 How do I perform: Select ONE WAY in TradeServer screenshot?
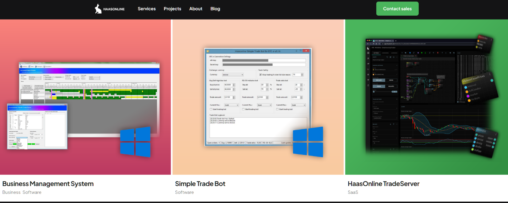click(x=379, y=80)
